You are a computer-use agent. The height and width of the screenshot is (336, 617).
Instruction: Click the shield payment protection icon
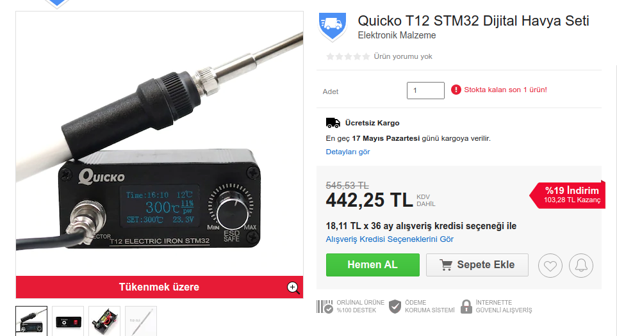(395, 307)
